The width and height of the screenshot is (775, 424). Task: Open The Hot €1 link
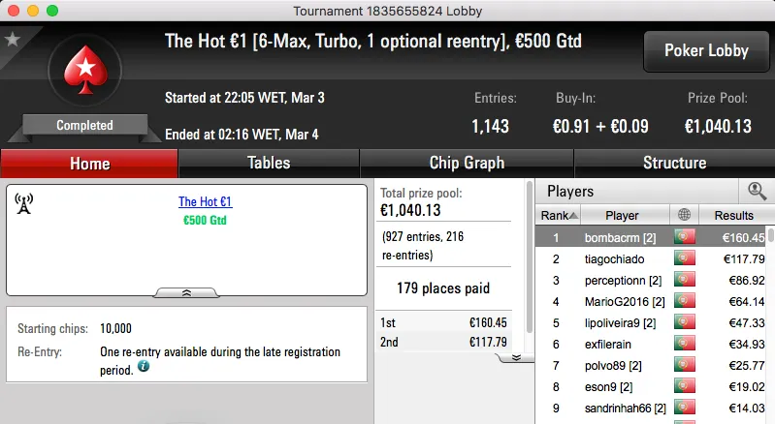click(205, 202)
